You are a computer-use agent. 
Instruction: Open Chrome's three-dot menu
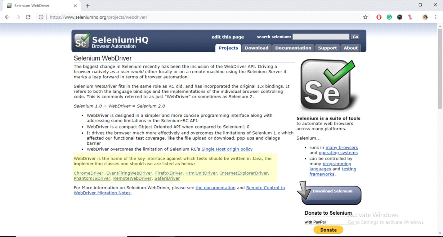pos(436,17)
